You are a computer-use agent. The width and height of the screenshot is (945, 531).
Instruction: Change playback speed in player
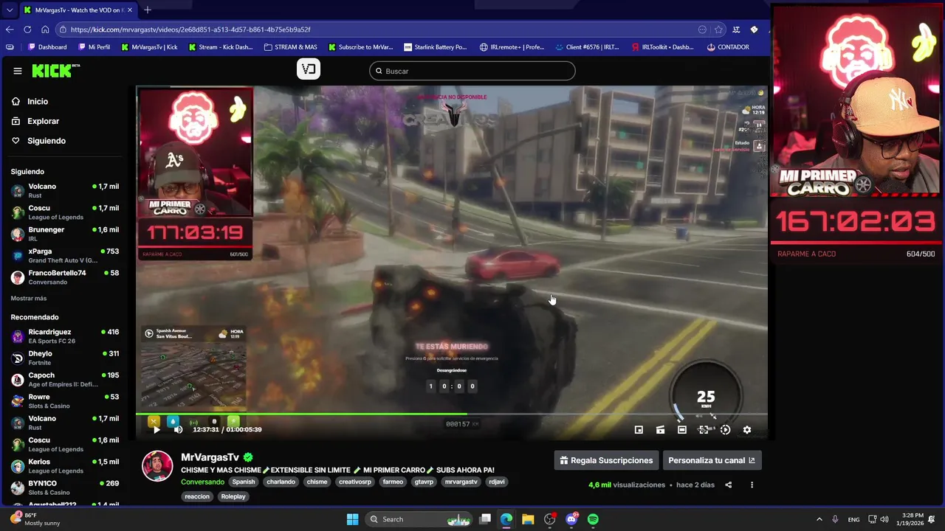(725, 430)
